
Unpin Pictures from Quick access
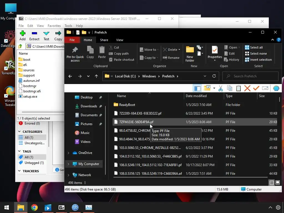tap(100, 124)
